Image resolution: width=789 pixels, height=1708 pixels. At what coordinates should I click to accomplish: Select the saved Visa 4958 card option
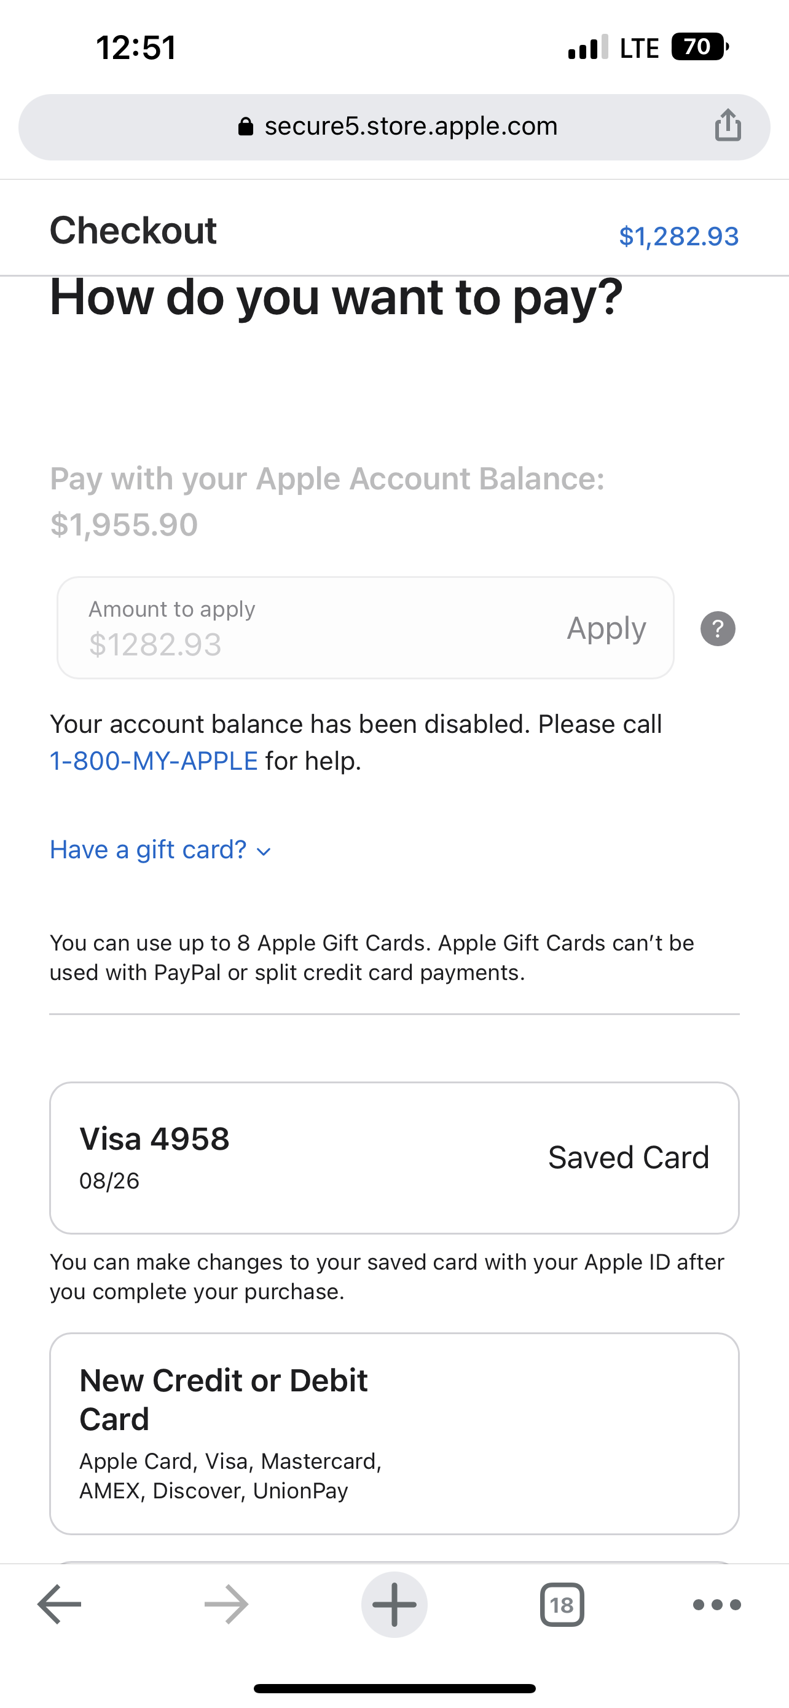tap(394, 1158)
